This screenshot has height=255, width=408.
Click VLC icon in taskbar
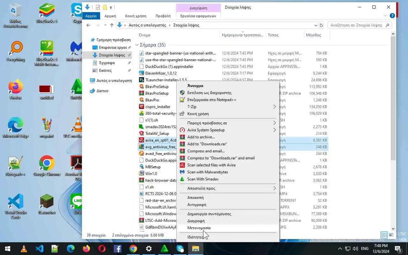tap(24, 249)
